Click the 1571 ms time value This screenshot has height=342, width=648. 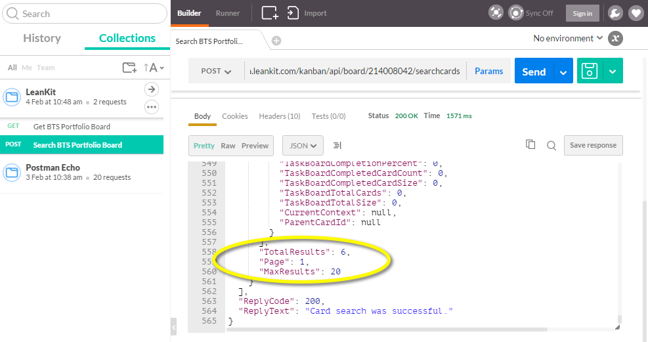coord(459,116)
